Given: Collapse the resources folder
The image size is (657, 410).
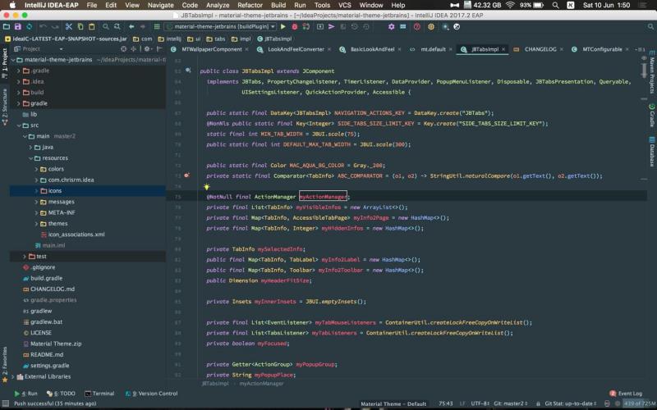Looking at the screenshot, I should pyautogui.click(x=30, y=158).
